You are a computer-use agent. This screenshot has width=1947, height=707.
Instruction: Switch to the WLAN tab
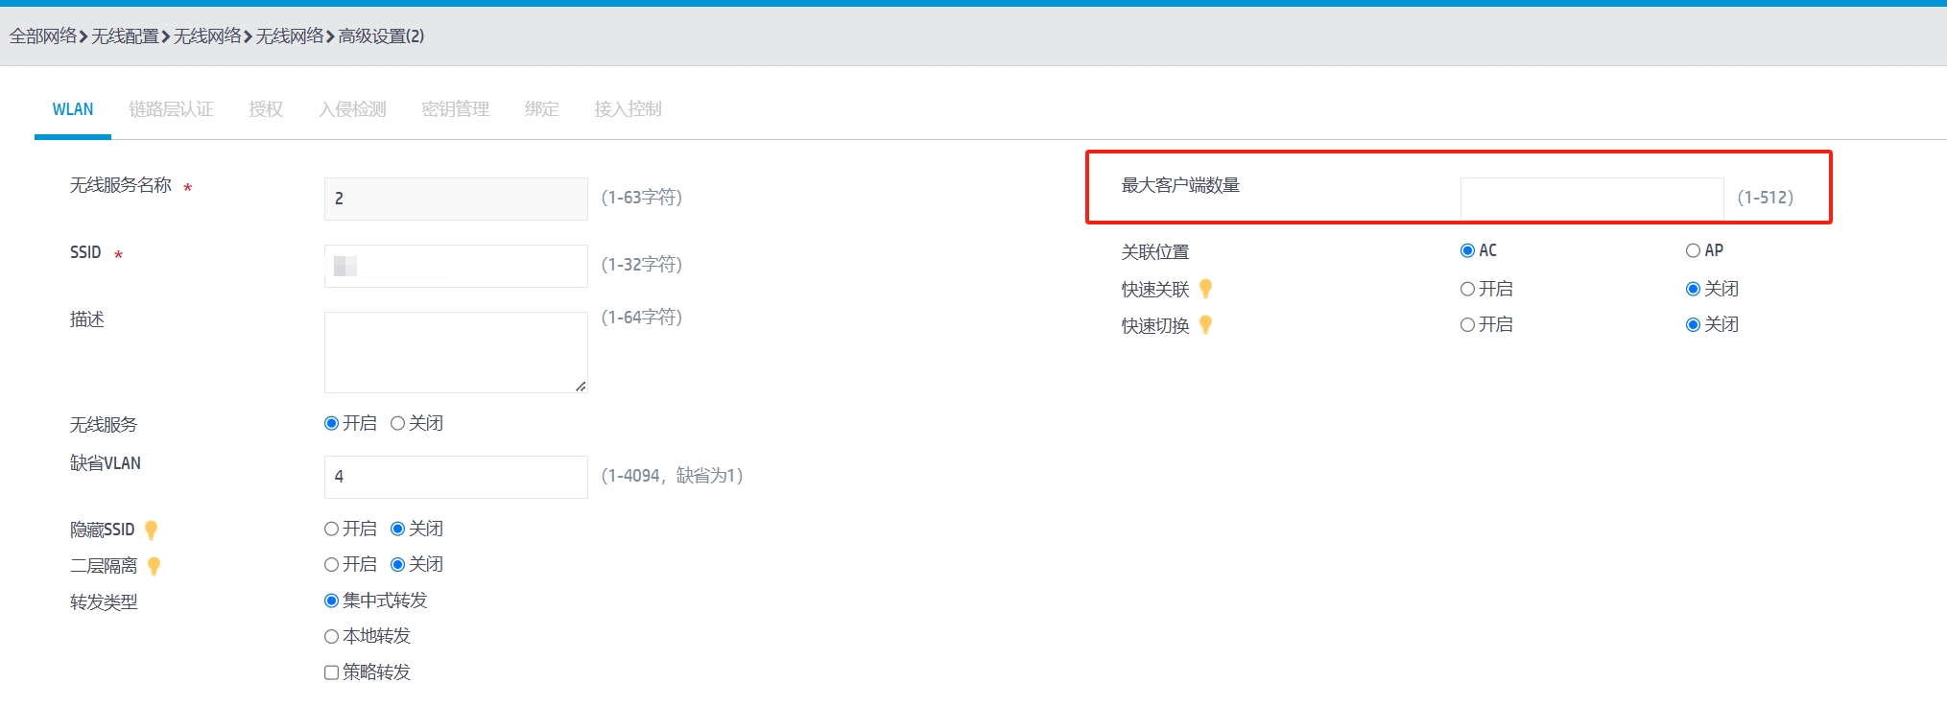(73, 109)
